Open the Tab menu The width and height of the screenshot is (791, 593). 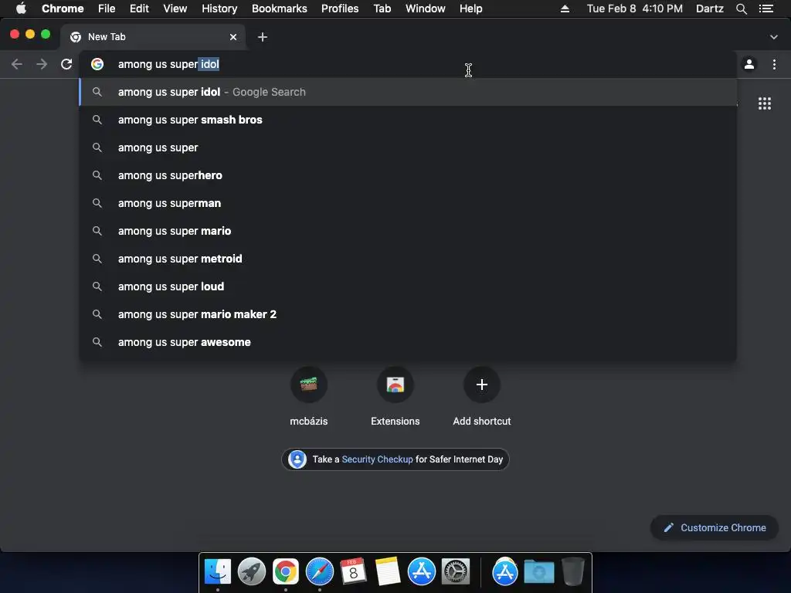coord(382,8)
